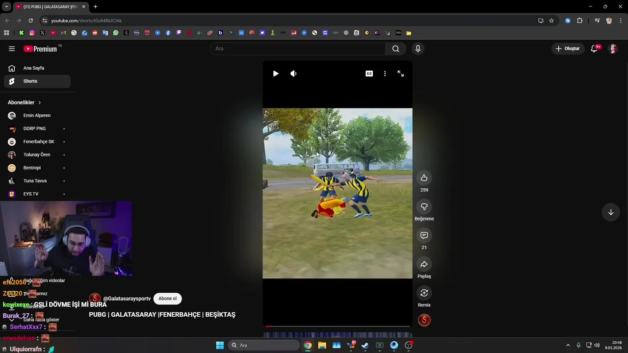Open the Chrome extensions puzzle icon

point(580,21)
